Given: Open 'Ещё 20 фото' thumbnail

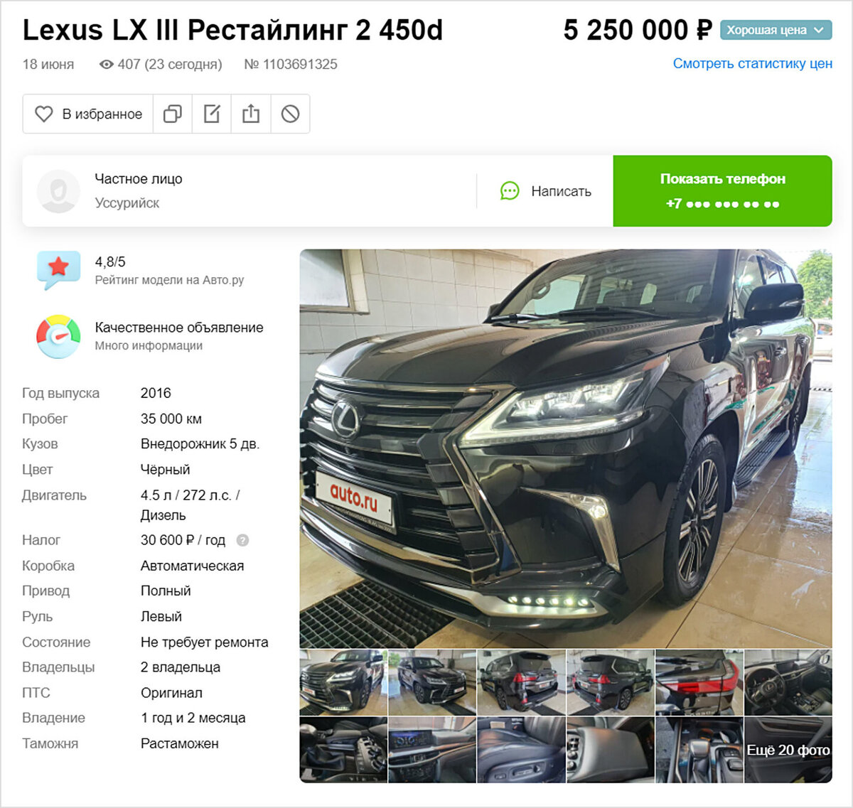Looking at the screenshot, I should coord(788,750).
